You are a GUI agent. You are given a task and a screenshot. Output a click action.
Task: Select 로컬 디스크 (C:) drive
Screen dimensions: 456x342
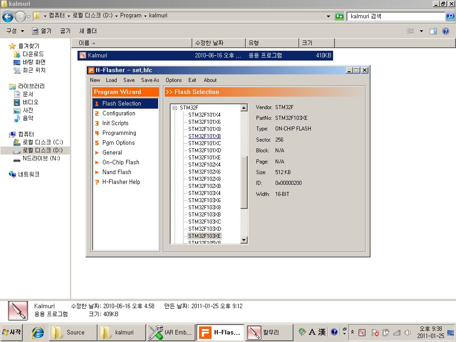(42, 142)
